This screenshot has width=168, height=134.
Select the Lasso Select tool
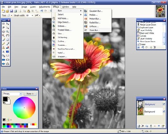point(3,28)
